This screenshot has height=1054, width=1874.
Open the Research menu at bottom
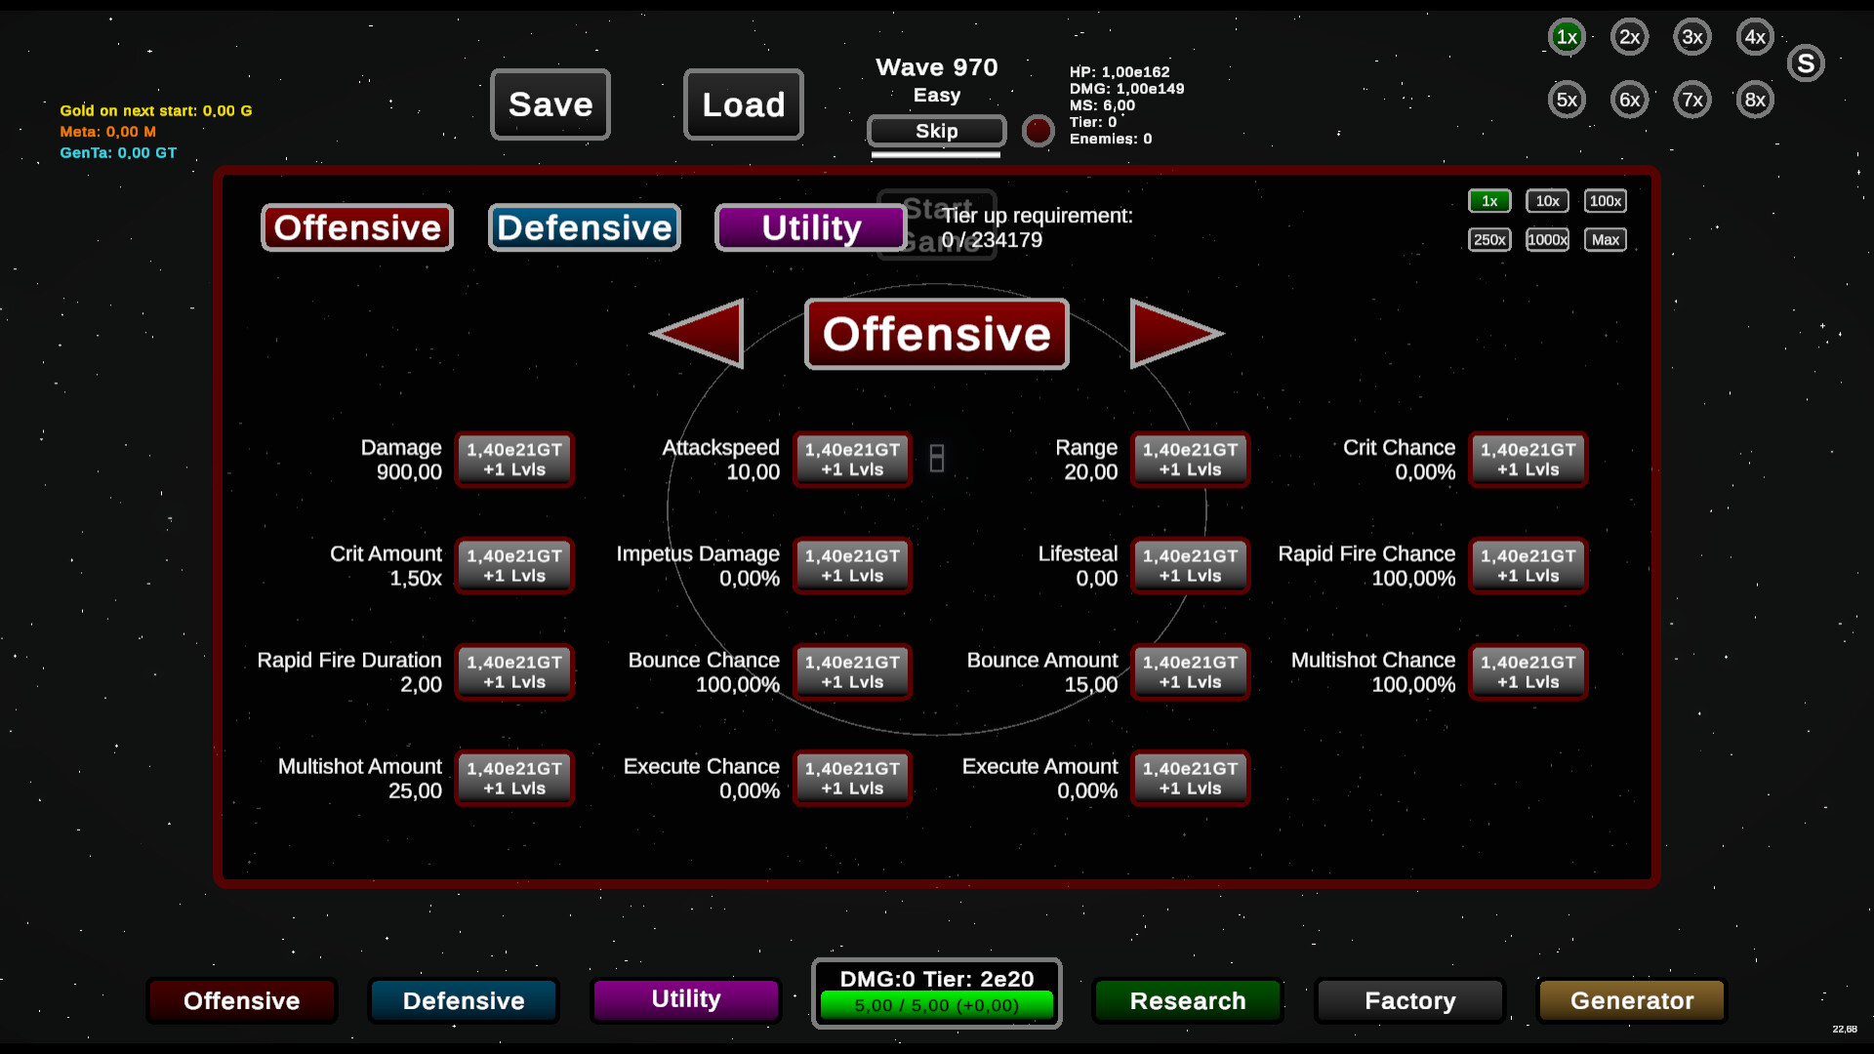(1187, 1000)
